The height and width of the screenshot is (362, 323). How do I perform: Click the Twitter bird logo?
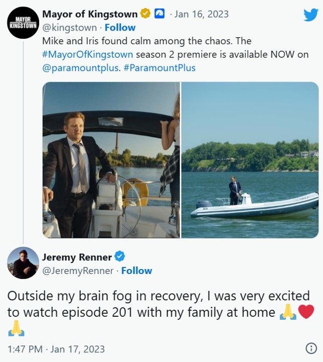click(x=310, y=15)
